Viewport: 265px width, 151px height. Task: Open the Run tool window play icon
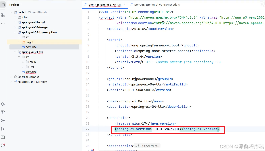point(3,129)
